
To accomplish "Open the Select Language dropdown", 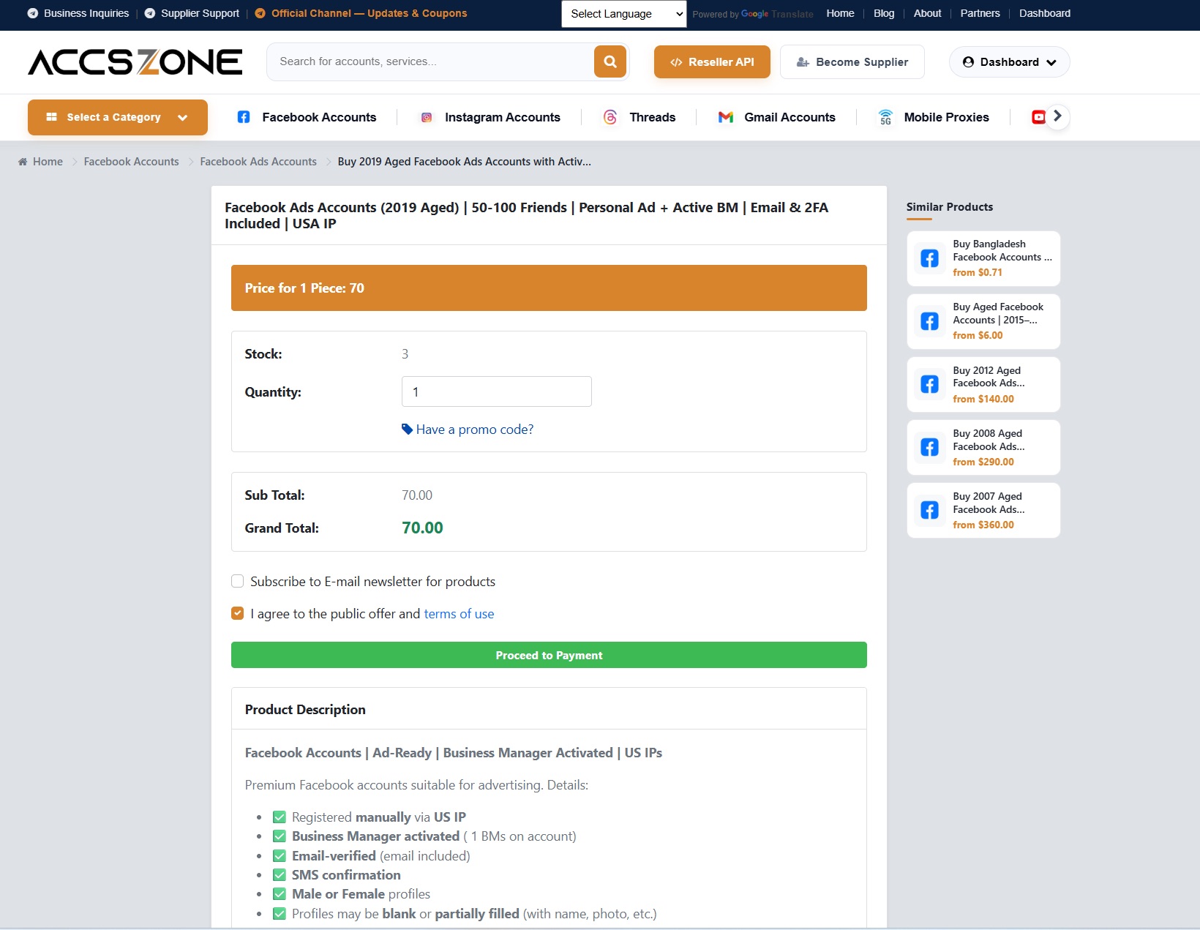I will click(624, 14).
